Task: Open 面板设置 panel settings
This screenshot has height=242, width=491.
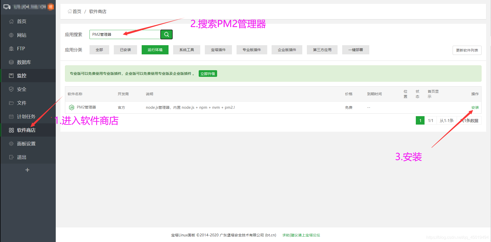Action: pos(26,143)
